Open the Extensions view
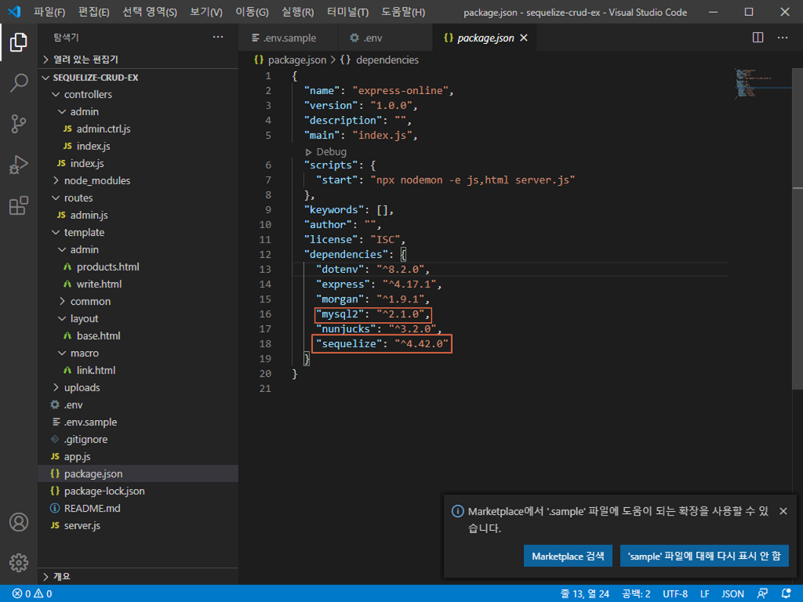Image resolution: width=803 pixels, height=602 pixels. pos(19,205)
